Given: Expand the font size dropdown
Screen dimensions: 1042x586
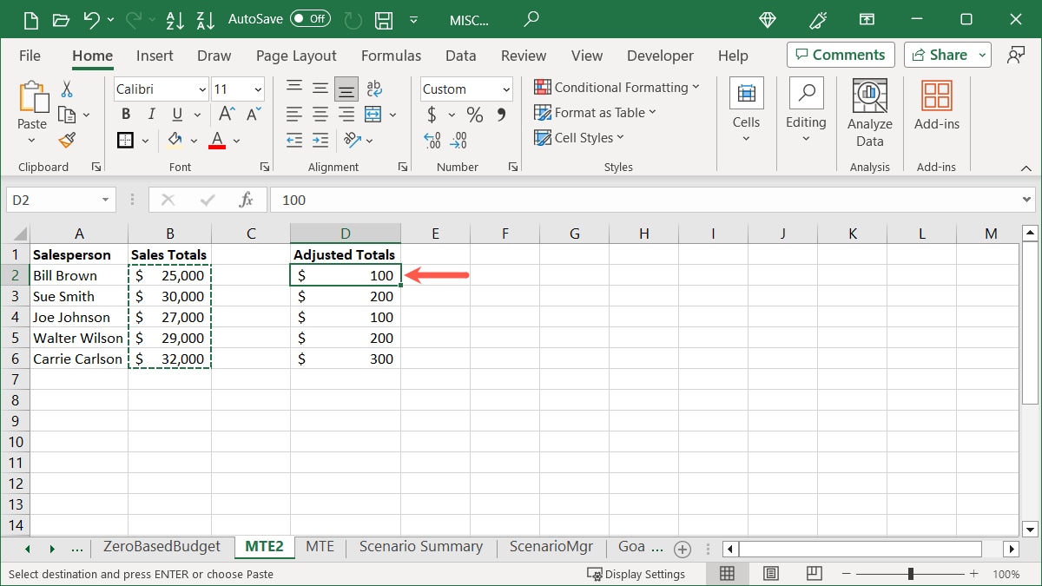Looking at the screenshot, I should click(x=258, y=89).
